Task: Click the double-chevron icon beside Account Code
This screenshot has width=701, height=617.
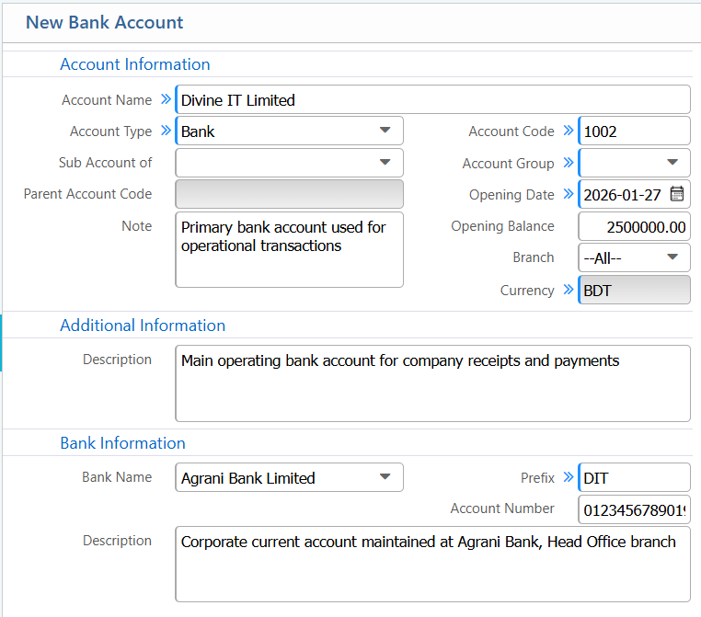Action: [569, 131]
